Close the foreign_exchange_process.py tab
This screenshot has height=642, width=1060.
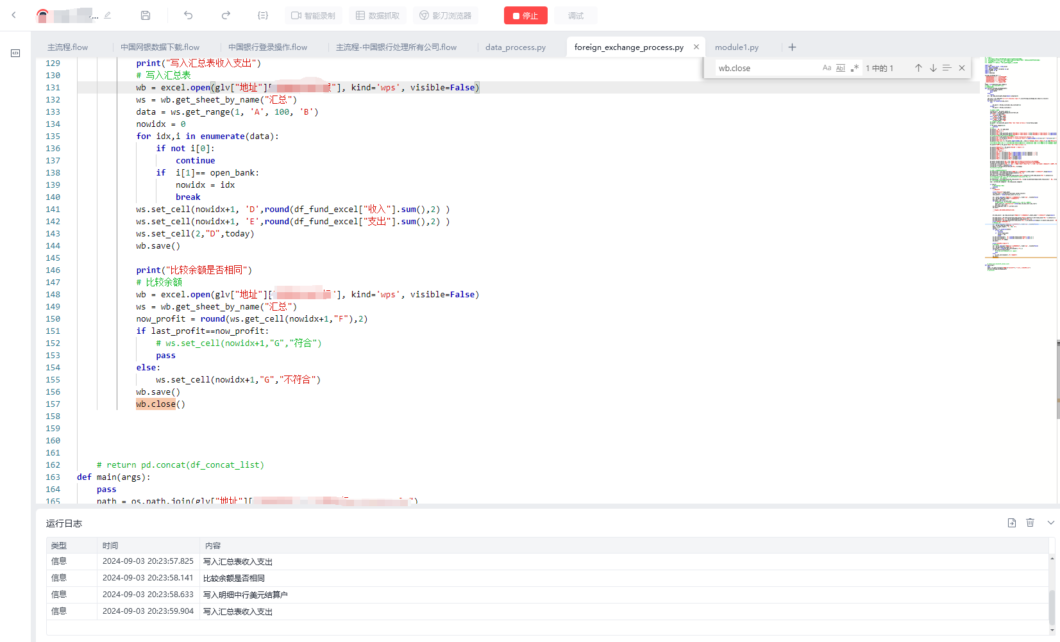point(696,47)
